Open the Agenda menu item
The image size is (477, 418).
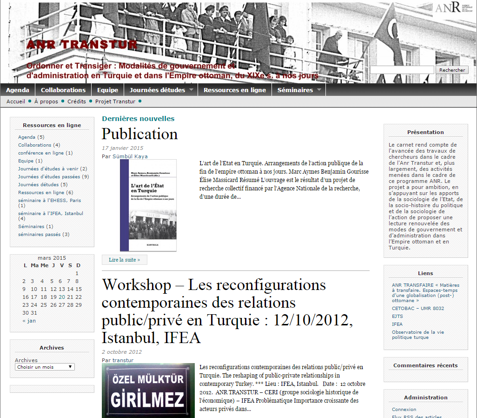[x=18, y=90]
